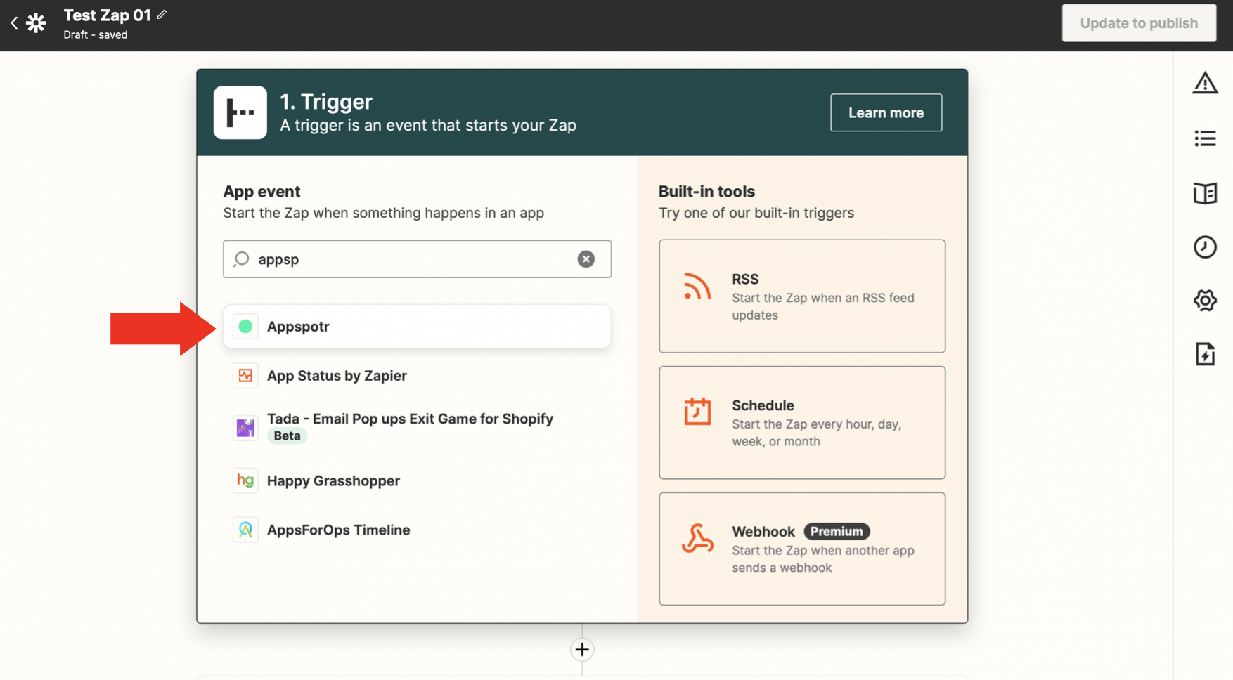Open the Zapier asterisk logo home
Image resolution: width=1233 pixels, height=680 pixels.
[36, 23]
